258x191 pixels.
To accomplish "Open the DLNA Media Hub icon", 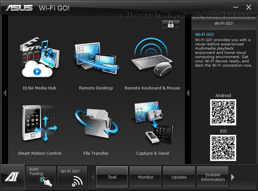I will tap(39, 57).
